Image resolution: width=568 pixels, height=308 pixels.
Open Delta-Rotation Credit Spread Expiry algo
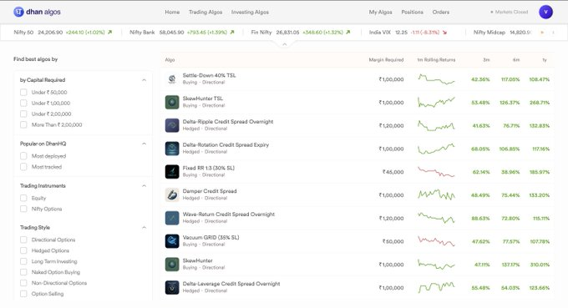(x=226, y=144)
